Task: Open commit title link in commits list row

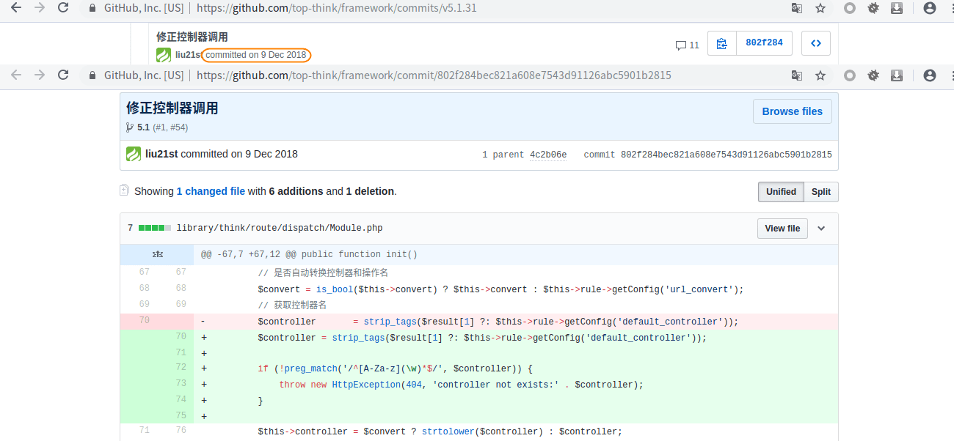Action: tap(192, 37)
